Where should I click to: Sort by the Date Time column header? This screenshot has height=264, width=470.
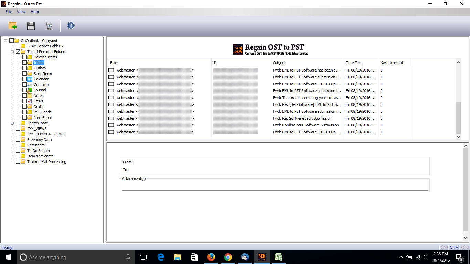[x=361, y=63]
